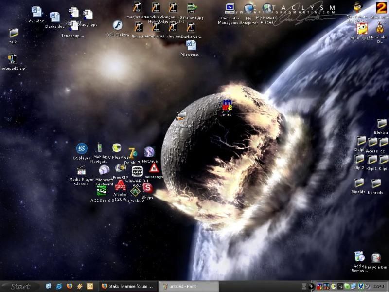Launch the Moorhuhn 2 game icon
The image size is (389, 292).
click(381, 7)
